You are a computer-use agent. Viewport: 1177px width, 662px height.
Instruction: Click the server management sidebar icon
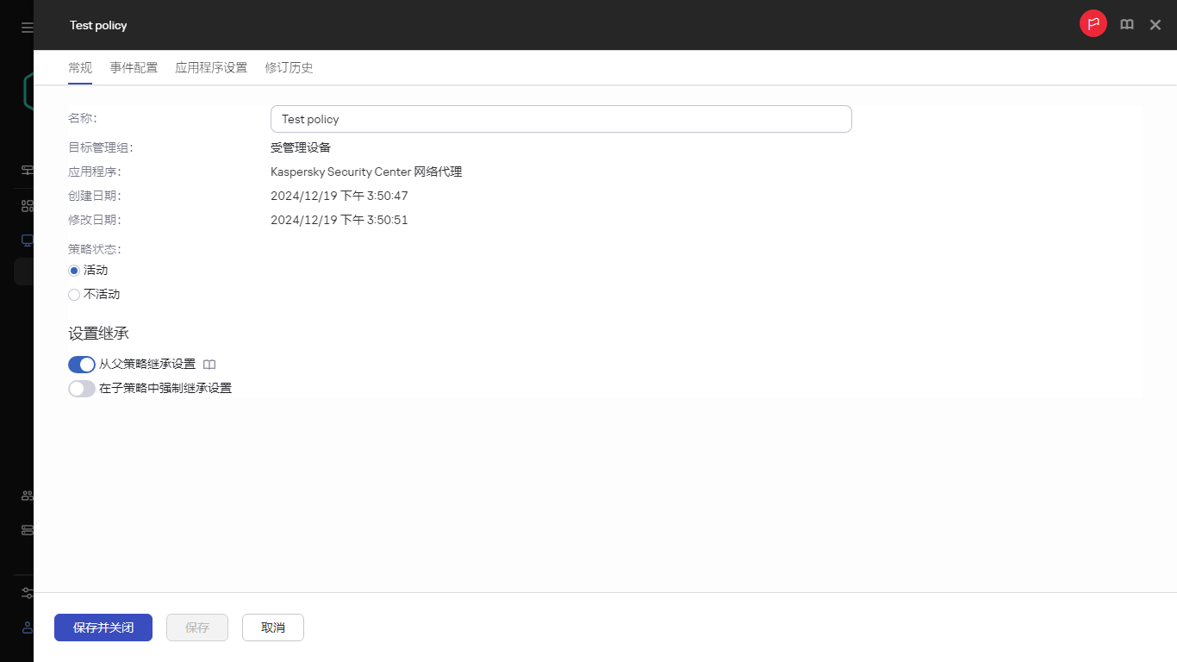(26, 530)
